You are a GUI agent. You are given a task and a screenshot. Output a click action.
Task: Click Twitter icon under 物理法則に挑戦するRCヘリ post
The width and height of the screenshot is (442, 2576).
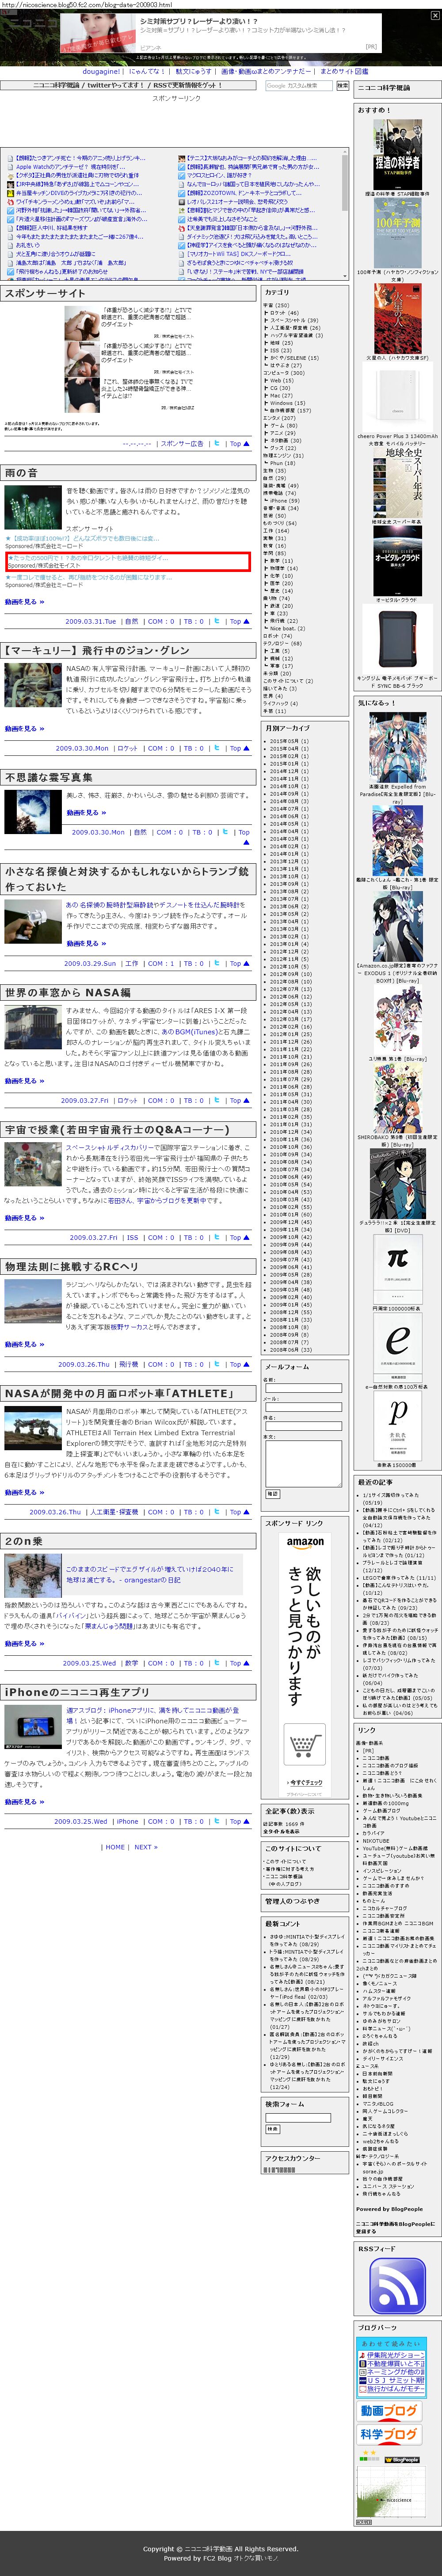[x=216, y=1364]
